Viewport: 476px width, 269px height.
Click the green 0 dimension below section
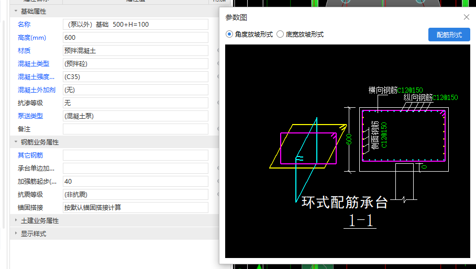tap(424, 167)
